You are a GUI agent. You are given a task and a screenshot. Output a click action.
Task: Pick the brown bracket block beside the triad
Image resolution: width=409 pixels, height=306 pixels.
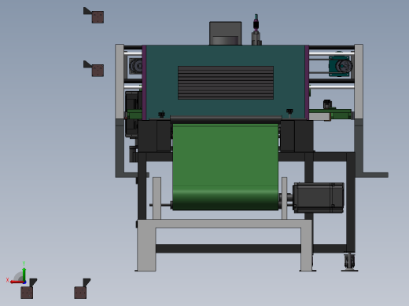28,289
